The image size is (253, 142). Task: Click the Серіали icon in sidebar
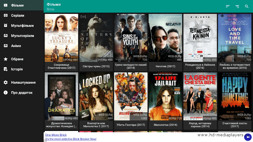point(6,15)
